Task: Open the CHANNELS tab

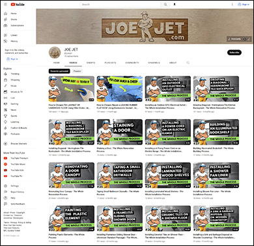Action: pos(154,62)
